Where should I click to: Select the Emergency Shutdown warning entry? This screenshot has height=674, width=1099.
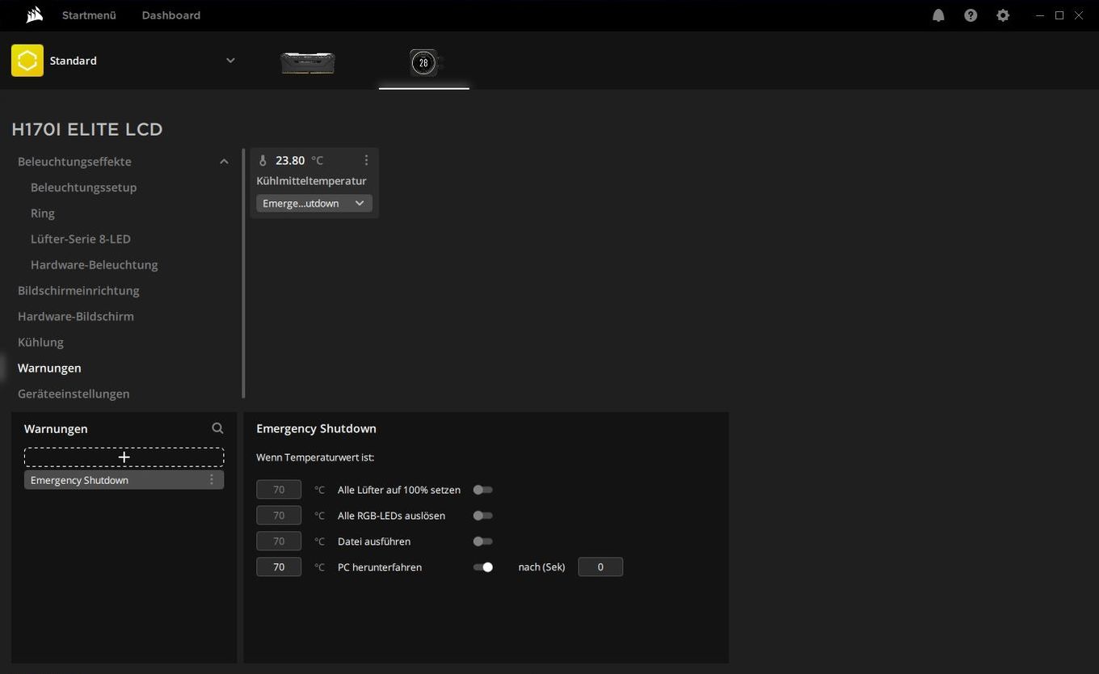pos(124,480)
